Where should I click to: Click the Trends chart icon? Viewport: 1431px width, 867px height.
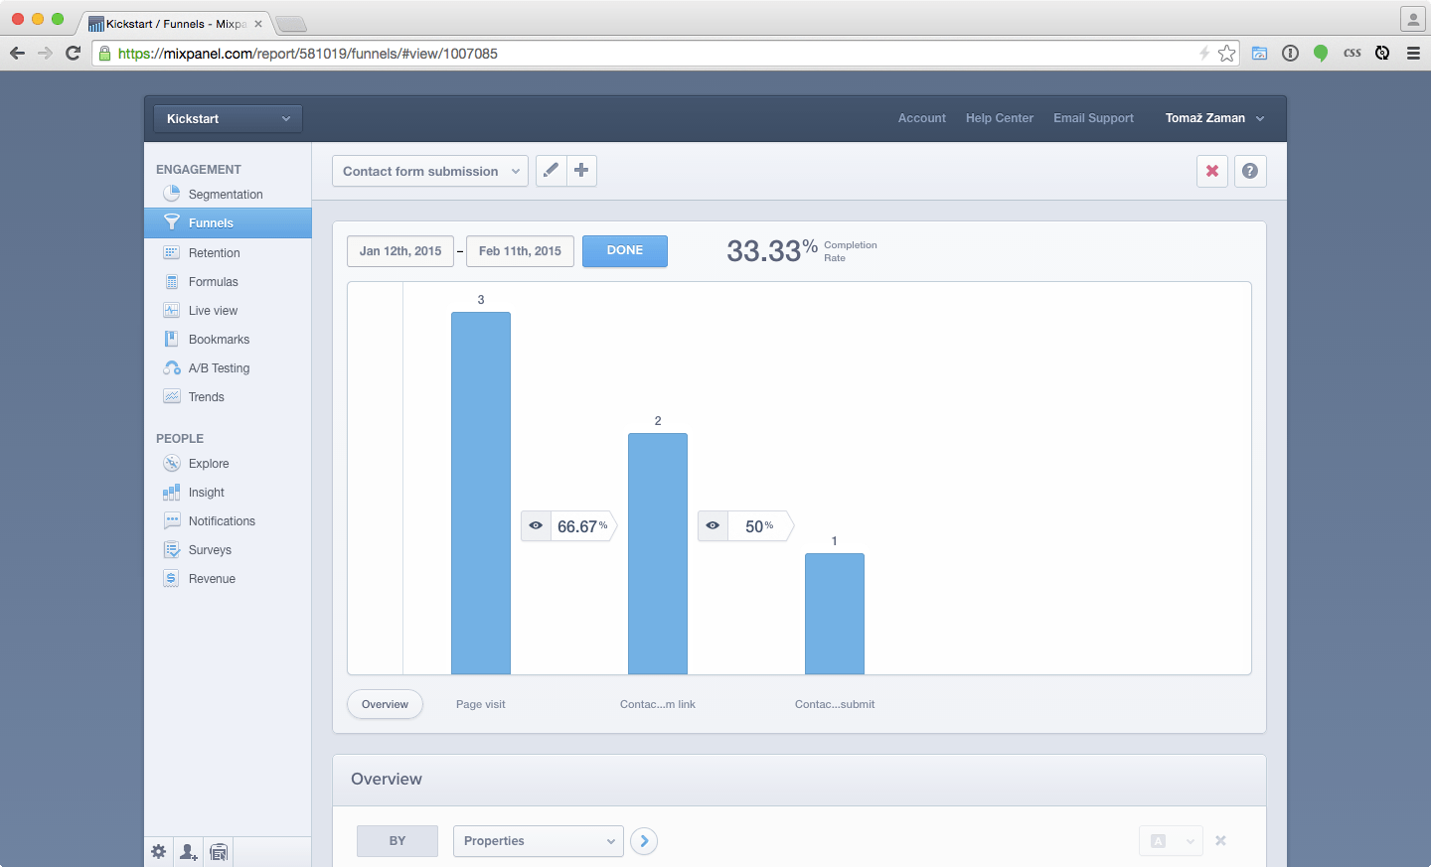pyautogui.click(x=171, y=396)
